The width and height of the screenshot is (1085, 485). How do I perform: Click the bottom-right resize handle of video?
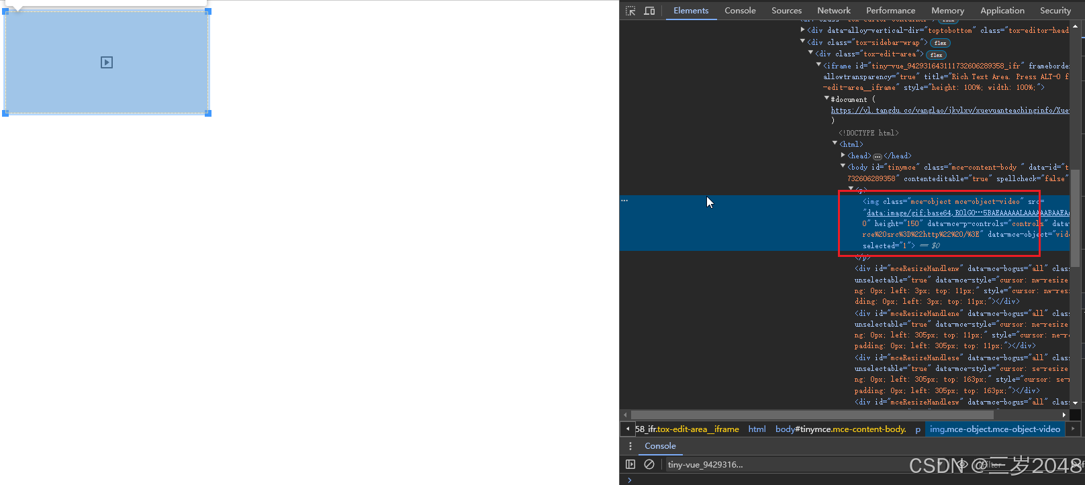pyautogui.click(x=208, y=113)
